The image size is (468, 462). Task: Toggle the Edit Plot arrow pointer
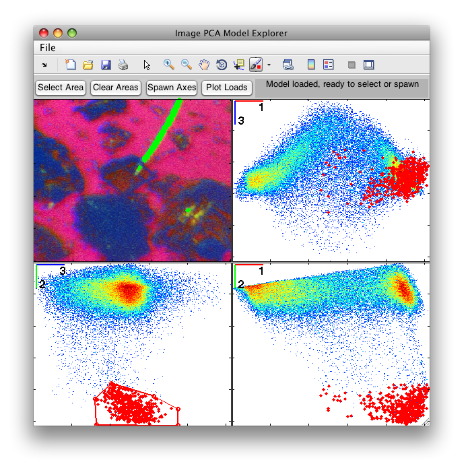point(147,65)
